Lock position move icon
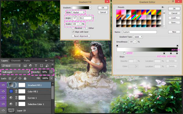The image size is (183, 114). [20, 79]
